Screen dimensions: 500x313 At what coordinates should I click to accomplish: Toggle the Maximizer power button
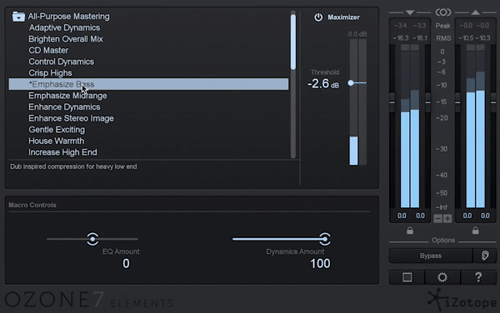(x=318, y=17)
